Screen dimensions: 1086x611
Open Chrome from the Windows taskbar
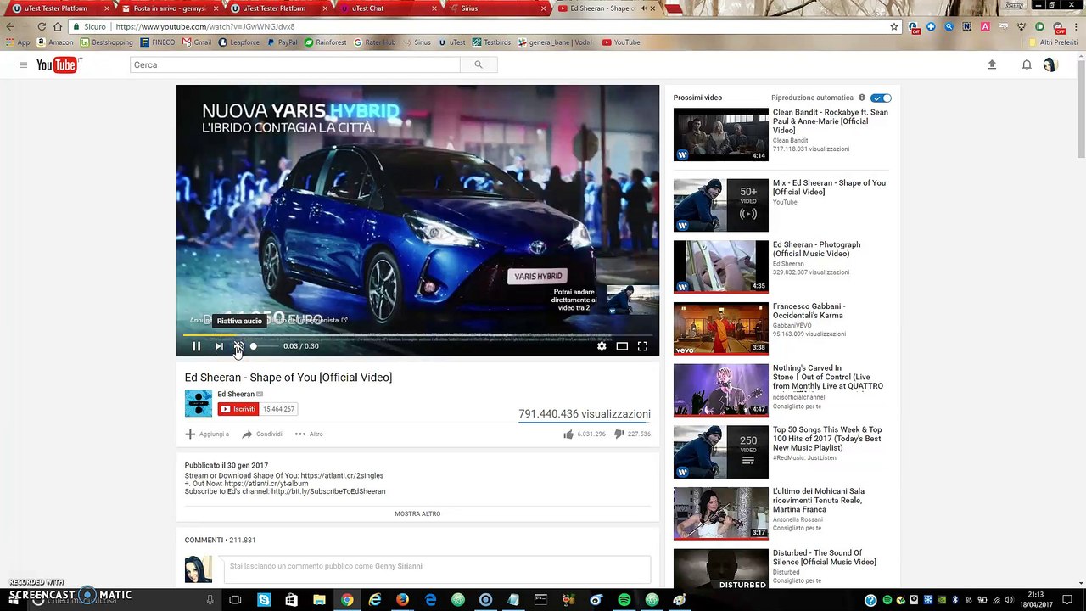point(347,600)
